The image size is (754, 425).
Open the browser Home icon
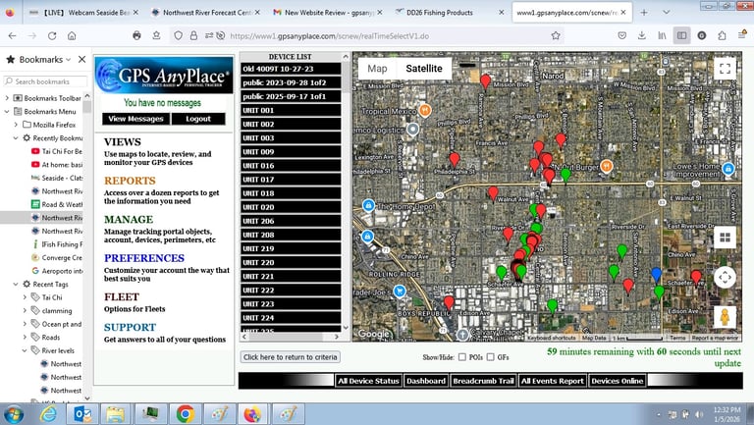coord(72,35)
